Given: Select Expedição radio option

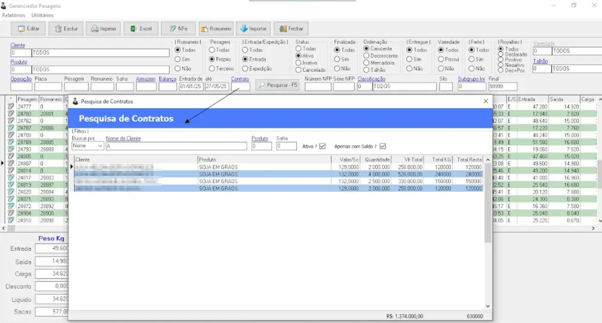Looking at the screenshot, I should (x=245, y=69).
